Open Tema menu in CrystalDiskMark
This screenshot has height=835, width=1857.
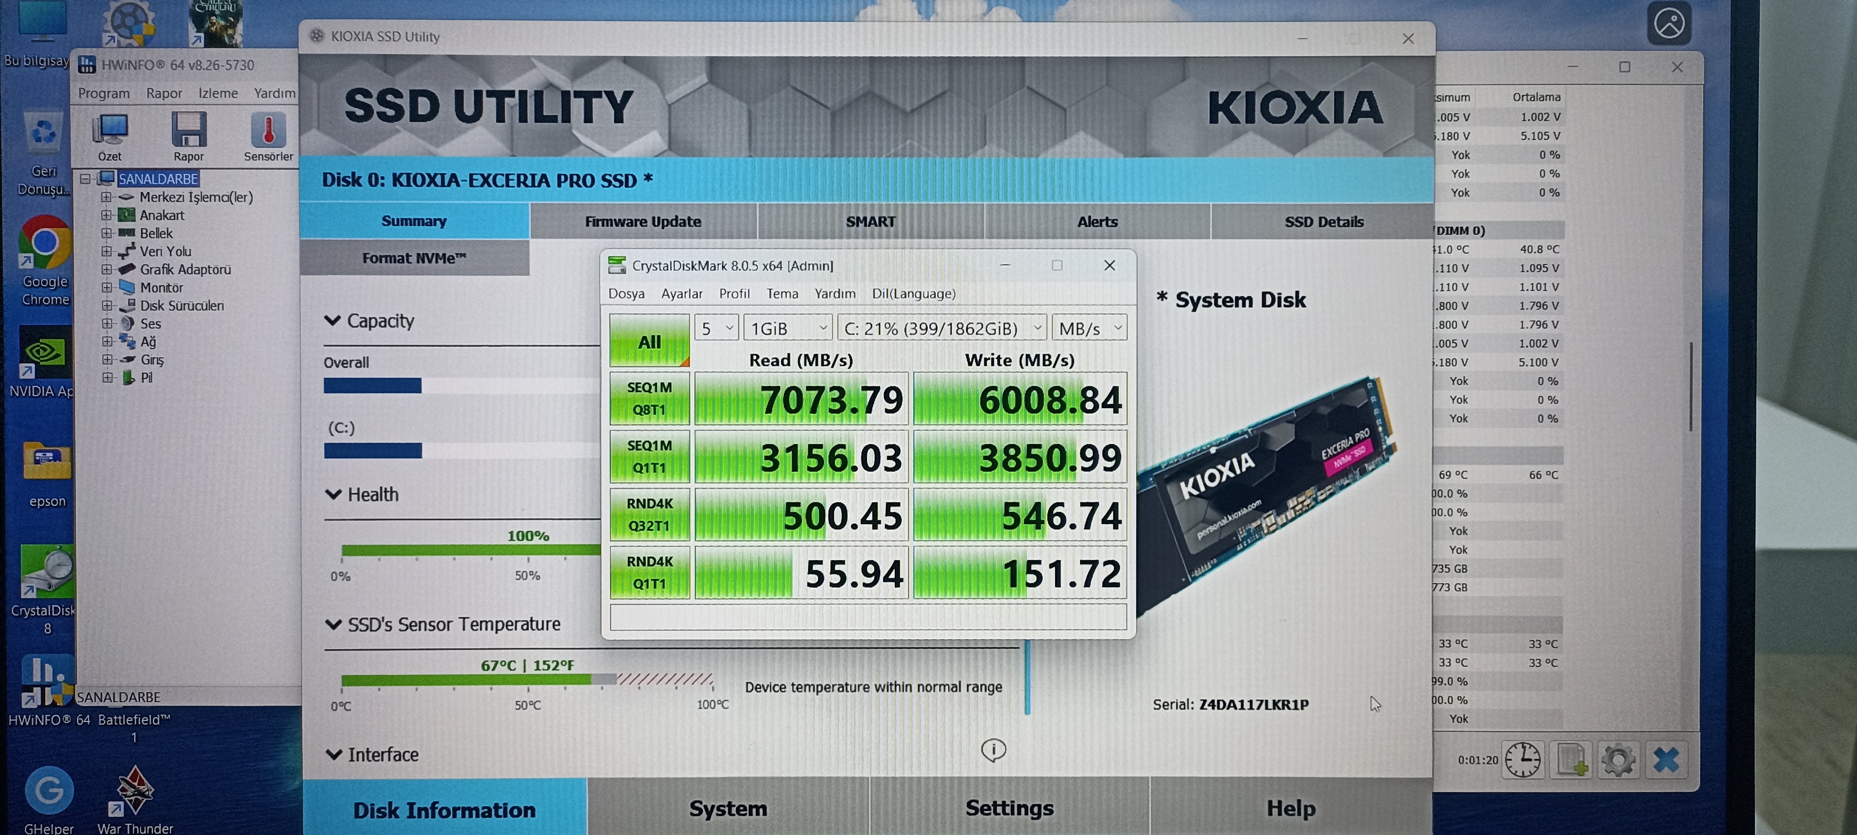coord(782,293)
